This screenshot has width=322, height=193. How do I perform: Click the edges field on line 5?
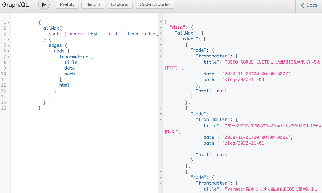(55, 45)
